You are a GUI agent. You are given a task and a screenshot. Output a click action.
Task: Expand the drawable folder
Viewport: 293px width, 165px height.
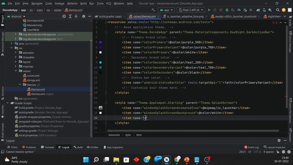point(16,57)
